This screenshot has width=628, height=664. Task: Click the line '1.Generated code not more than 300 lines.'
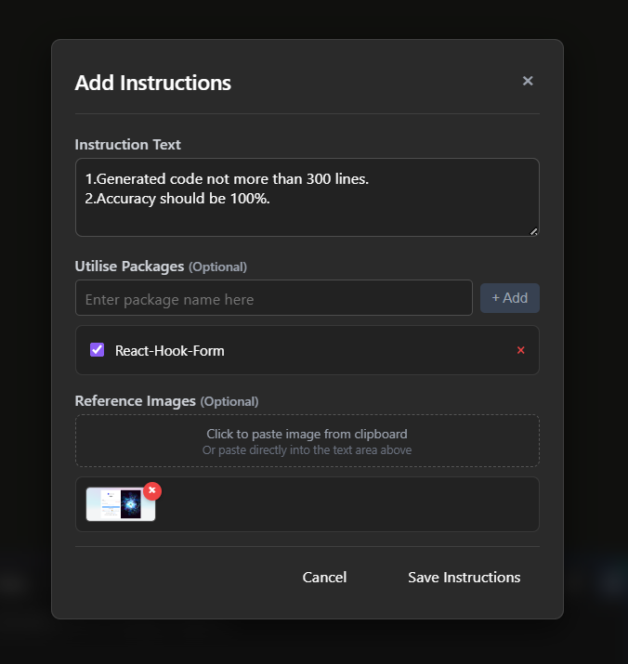click(227, 178)
